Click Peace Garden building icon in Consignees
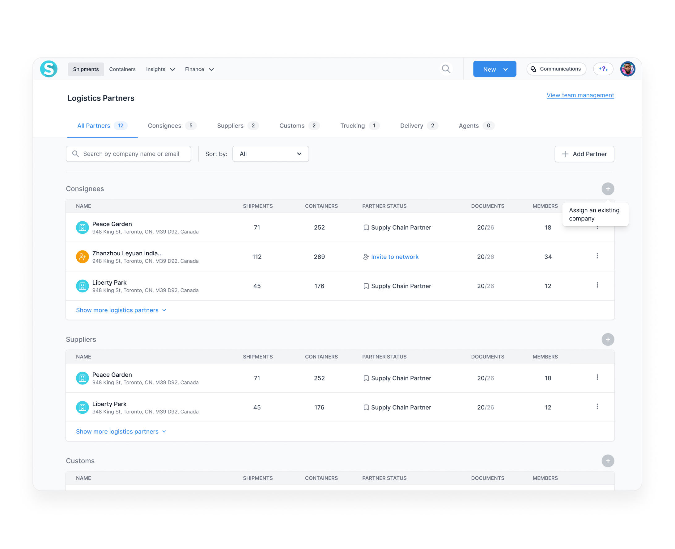Image resolution: width=675 pixels, height=549 pixels. [x=82, y=227]
